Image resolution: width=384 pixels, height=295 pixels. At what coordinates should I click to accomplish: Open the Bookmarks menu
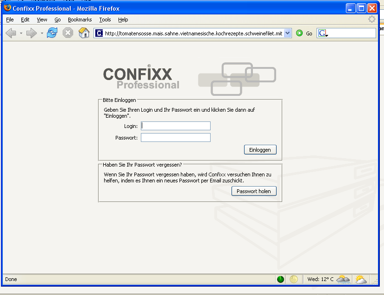click(x=80, y=20)
